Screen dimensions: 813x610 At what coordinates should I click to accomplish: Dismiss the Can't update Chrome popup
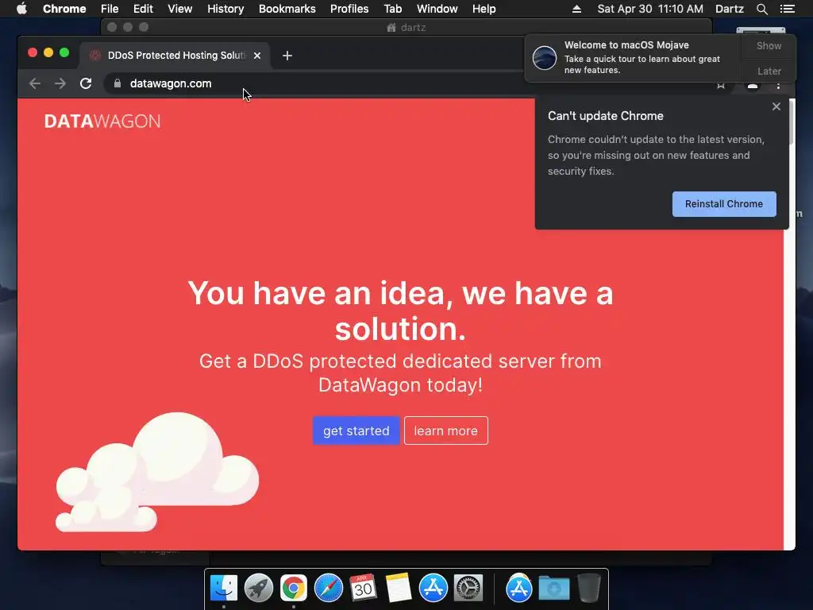click(776, 106)
